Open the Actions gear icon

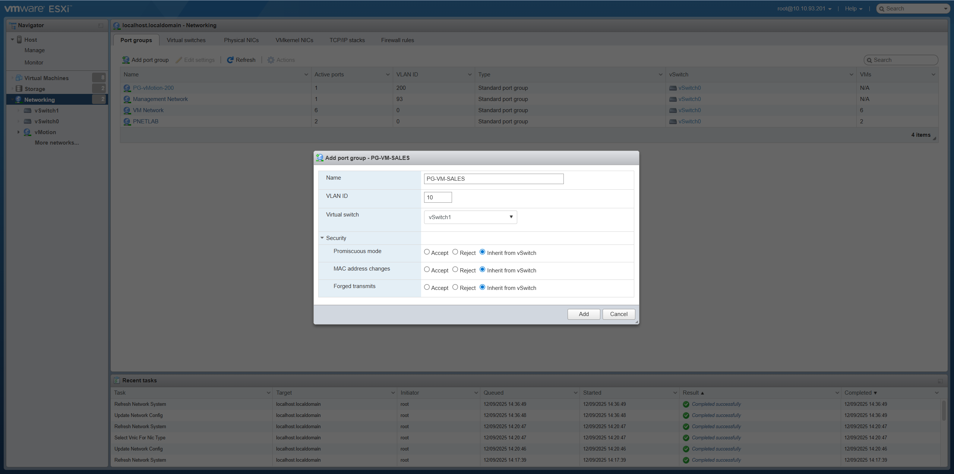tap(271, 60)
